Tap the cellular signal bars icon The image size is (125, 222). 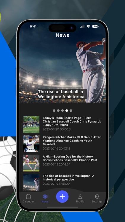click(x=82, y=26)
